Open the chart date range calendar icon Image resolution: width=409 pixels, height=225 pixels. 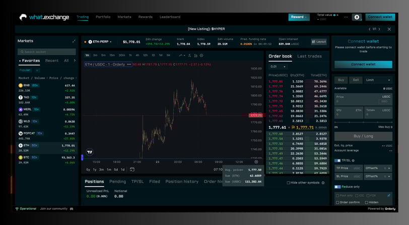(x=132, y=170)
